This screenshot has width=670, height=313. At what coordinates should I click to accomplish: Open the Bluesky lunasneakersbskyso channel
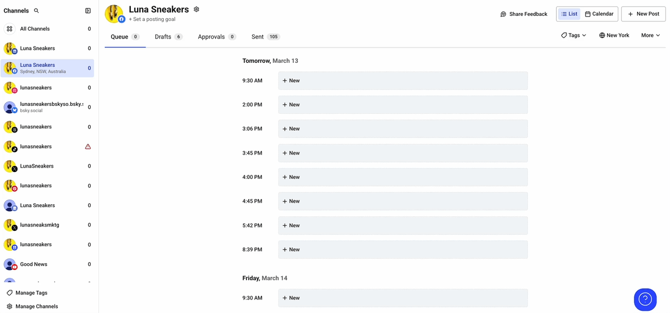point(47,107)
